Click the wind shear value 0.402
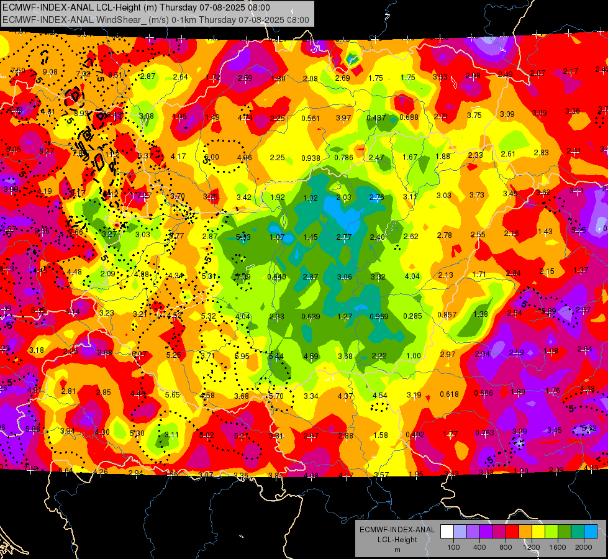Image resolution: width=608 pixels, height=559 pixels. (415, 435)
